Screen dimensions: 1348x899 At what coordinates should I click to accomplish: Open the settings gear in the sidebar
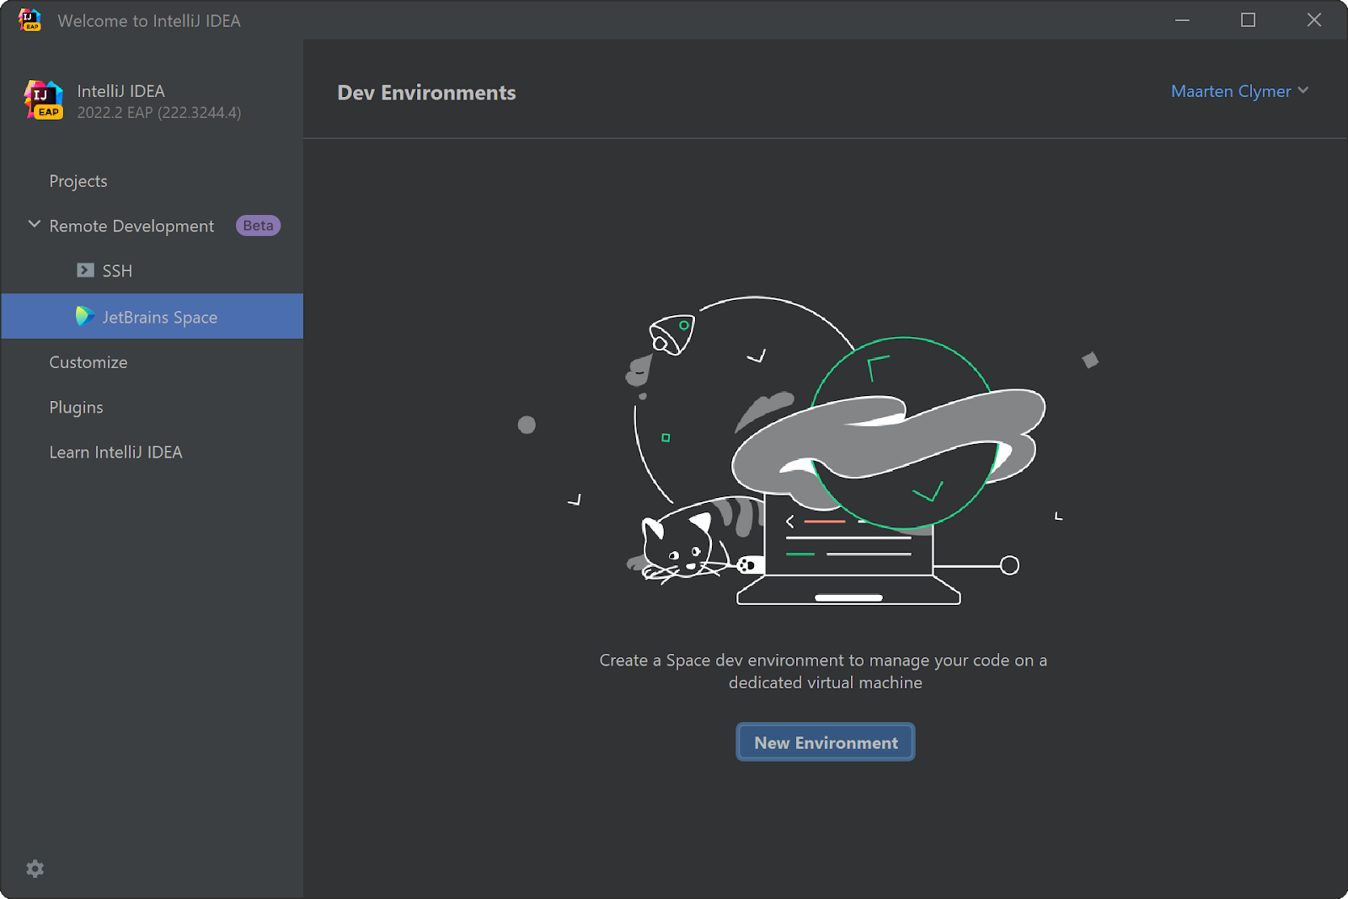click(x=35, y=869)
